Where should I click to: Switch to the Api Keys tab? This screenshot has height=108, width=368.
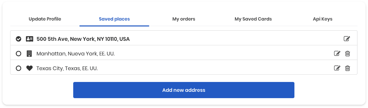(323, 19)
